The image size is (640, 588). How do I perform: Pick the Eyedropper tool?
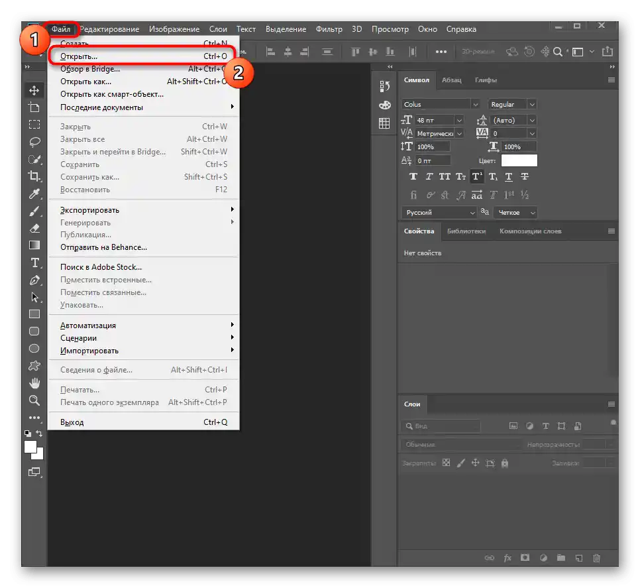[34, 194]
